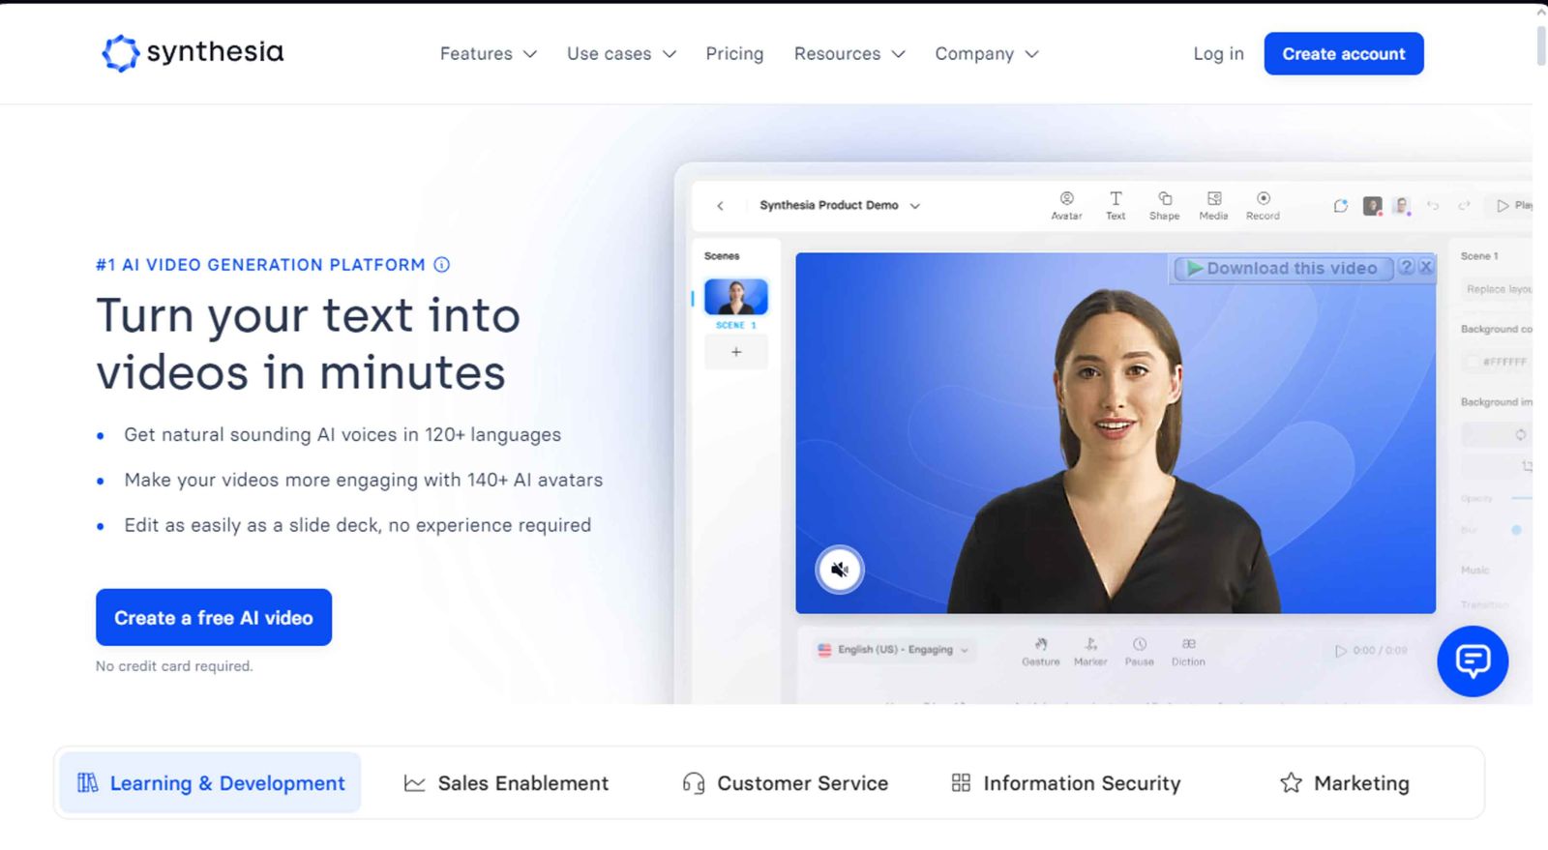Click the 'No credit card required.' text
Screen dimensions: 1548x850
pyautogui.click(x=174, y=666)
